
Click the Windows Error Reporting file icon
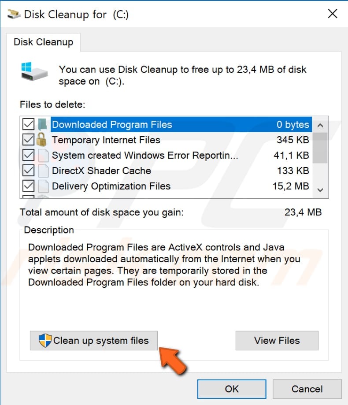43,155
